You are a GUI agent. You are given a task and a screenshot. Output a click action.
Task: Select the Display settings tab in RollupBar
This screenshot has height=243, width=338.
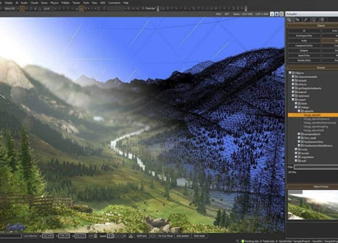(314, 20)
